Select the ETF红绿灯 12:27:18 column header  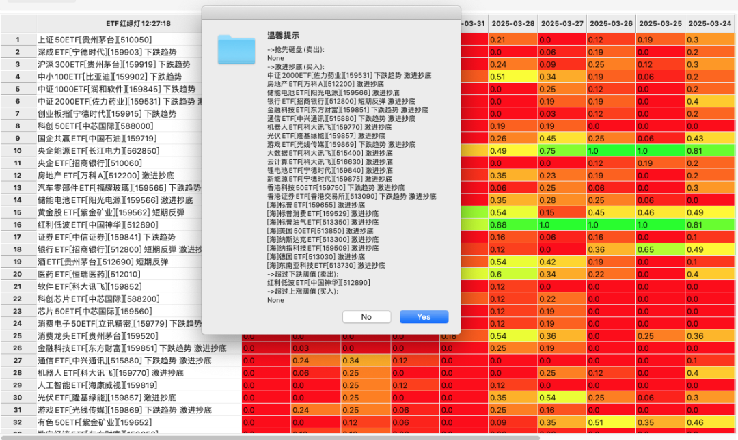(x=138, y=23)
